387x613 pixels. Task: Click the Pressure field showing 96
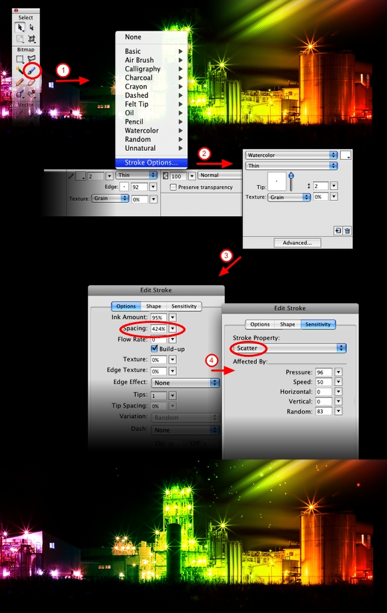324,372
